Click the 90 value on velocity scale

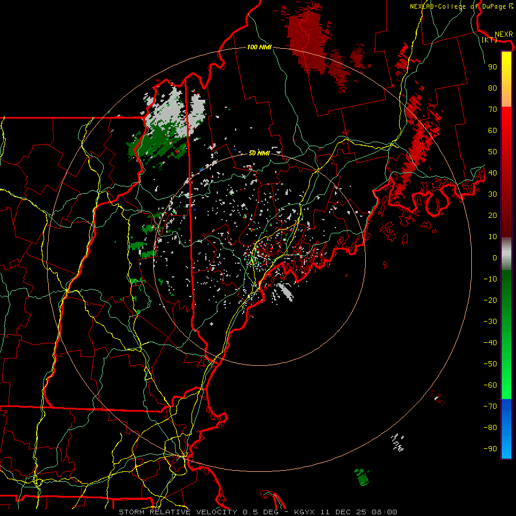click(492, 67)
